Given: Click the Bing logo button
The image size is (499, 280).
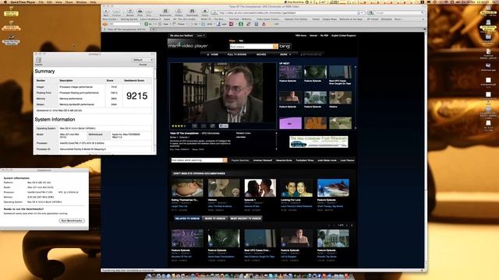Looking at the screenshot, I should click(x=285, y=47).
